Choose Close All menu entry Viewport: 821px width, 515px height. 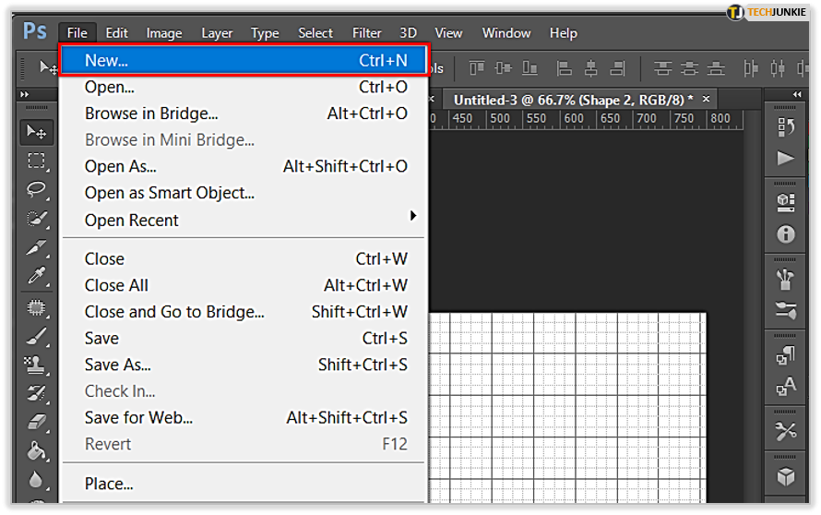click(x=244, y=285)
